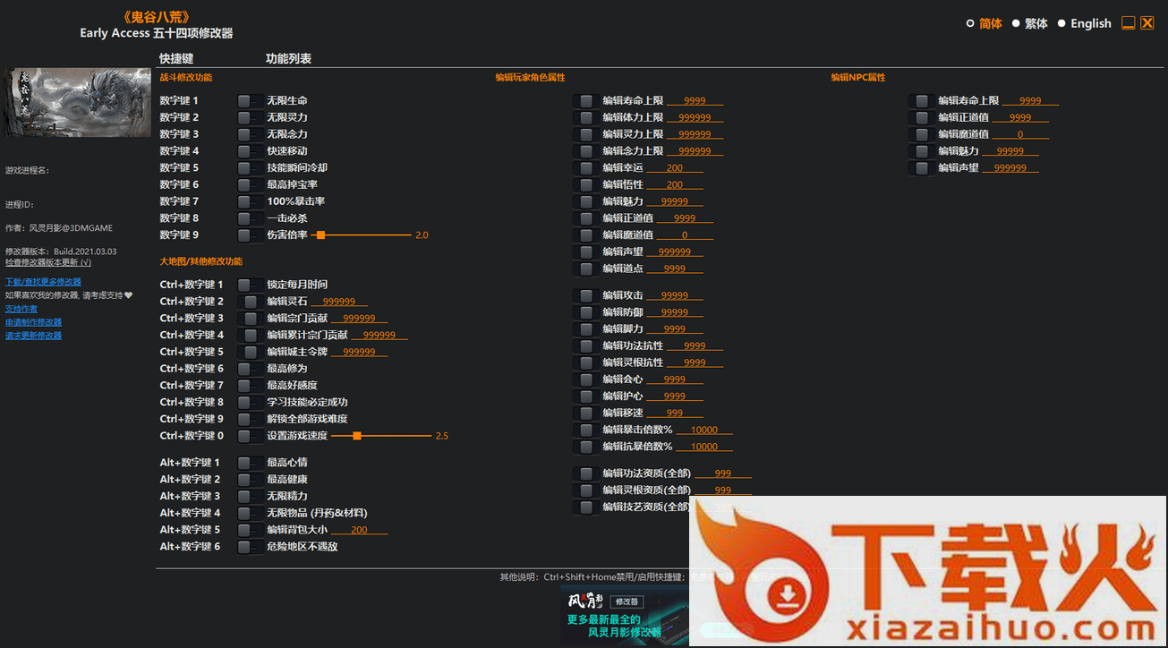This screenshot has width=1168, height=648.
Task: Click 编辑抗暴倍数% value field
Action: click(704, 447)
